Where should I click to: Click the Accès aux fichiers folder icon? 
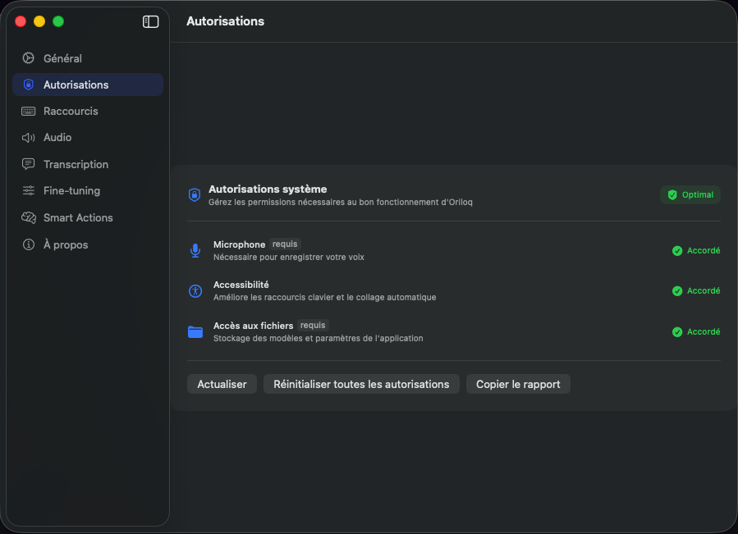(195, 331)
